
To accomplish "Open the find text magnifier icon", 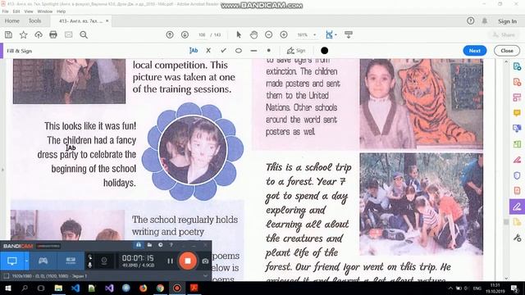I will (x=84, y=34).
